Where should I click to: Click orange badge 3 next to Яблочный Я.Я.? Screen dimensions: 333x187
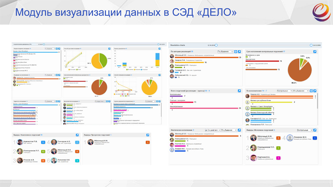coord(278,138)
